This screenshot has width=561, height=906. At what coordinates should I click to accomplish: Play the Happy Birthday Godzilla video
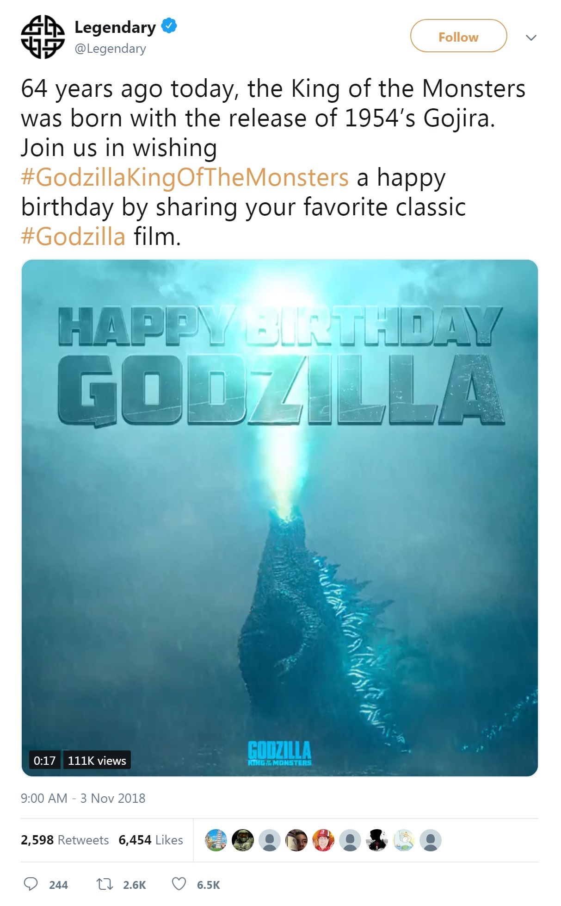click(280, 518)
